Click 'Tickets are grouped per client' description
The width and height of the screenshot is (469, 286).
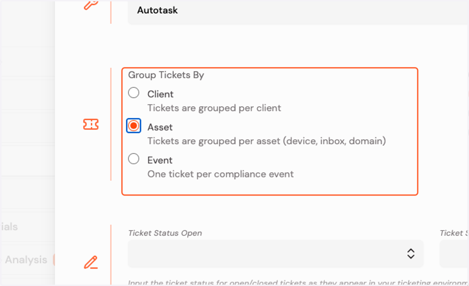[x=214, y=108]
